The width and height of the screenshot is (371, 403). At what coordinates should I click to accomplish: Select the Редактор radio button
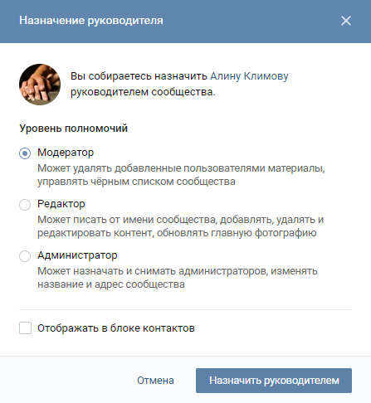point(25,205)
